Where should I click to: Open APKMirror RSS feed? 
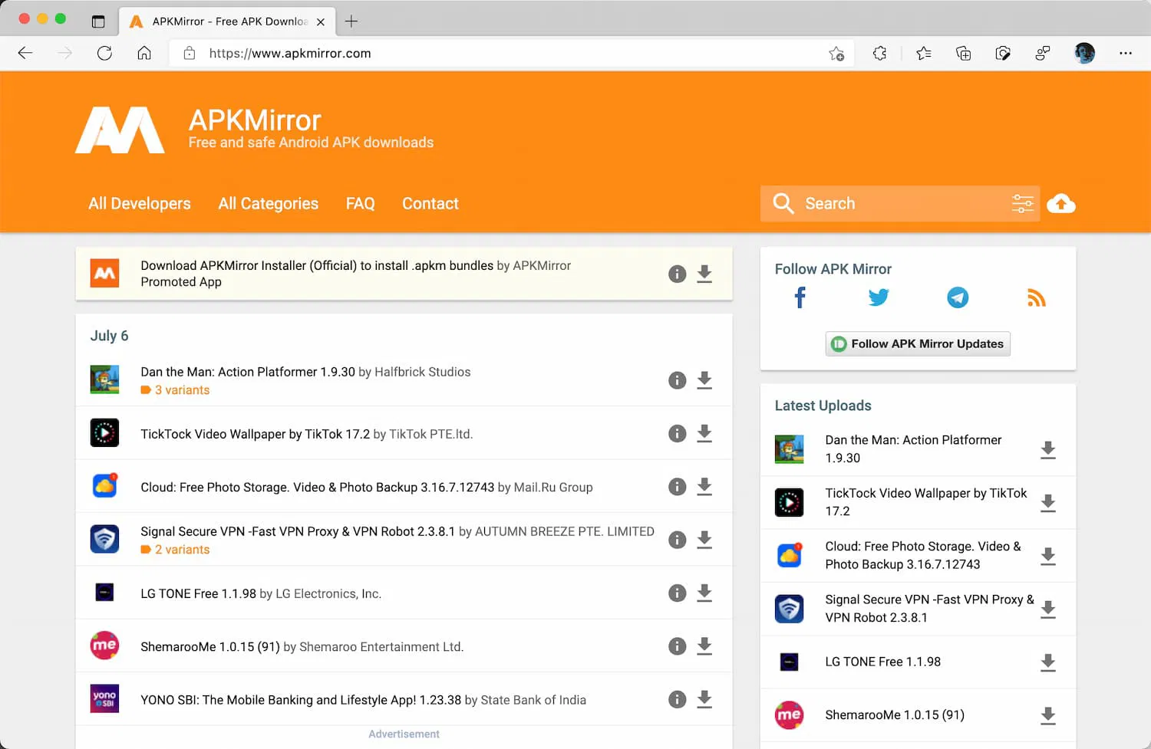coord(1037,297)
